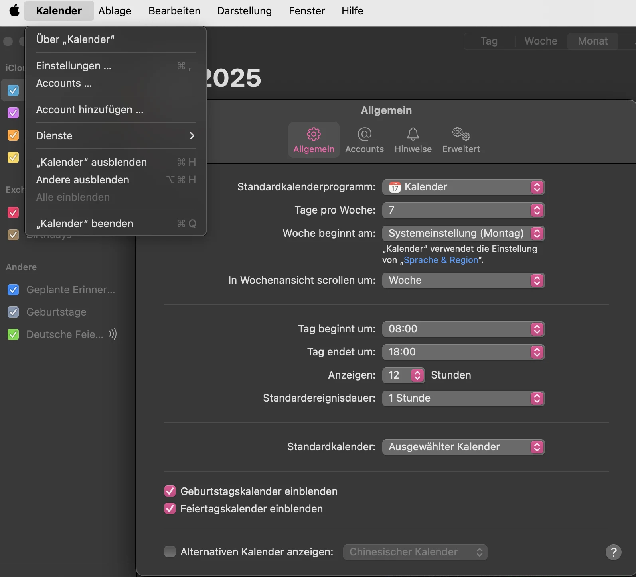Toggle the purple calendar checkbox in sidebar
This screenshot has height=577, width=636.
pos(13,113)
